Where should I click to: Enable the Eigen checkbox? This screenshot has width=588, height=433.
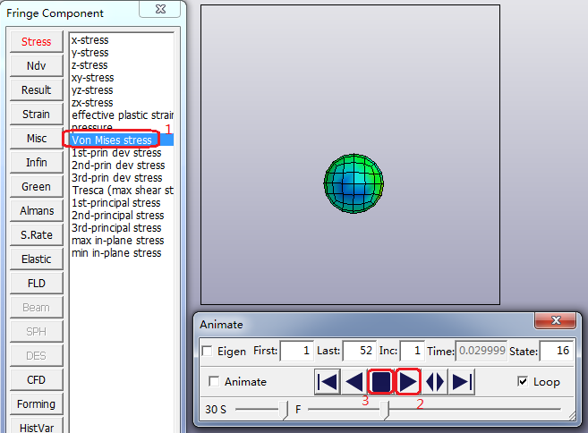tap(209, 352)
